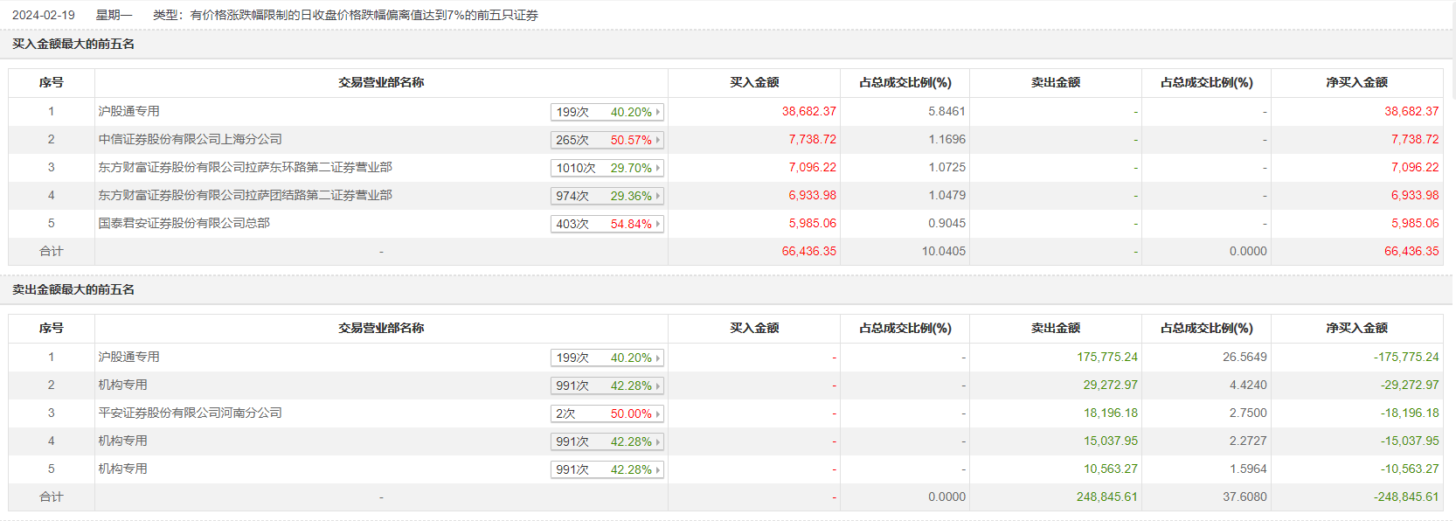This screenshot has height=521, width=1456.
Task: Click the 买入金额 header in the buy table
Action: tap(753, 82)
